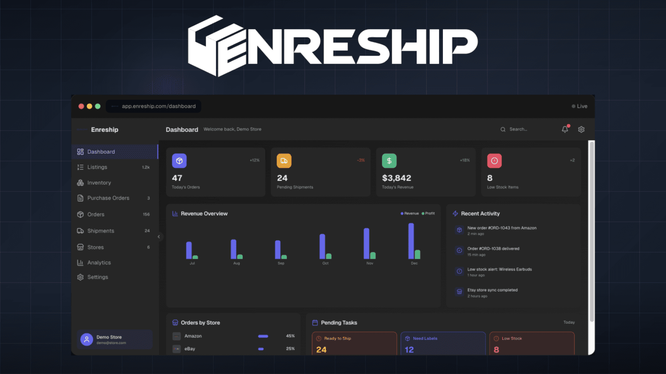Click the Amazon orders progress bar
Viewport: 666px width, 374px height.
(x=263, y=336)
